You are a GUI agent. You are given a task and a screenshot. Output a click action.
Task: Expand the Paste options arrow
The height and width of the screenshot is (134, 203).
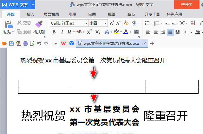pyautogui.click(x=13, y=32)
